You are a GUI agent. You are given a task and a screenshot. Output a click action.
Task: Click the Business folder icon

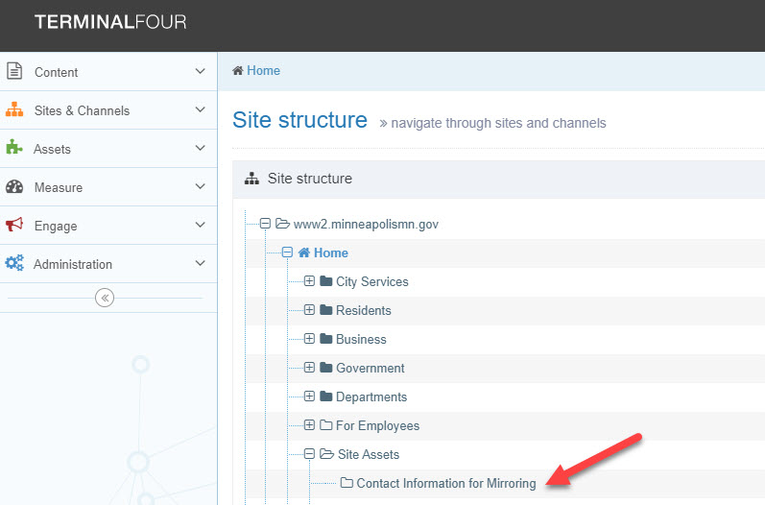(326, 339)
